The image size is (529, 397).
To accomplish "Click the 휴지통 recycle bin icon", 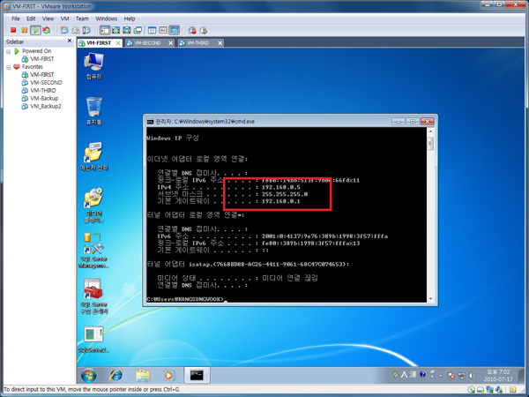I will [x=93, y=111].
